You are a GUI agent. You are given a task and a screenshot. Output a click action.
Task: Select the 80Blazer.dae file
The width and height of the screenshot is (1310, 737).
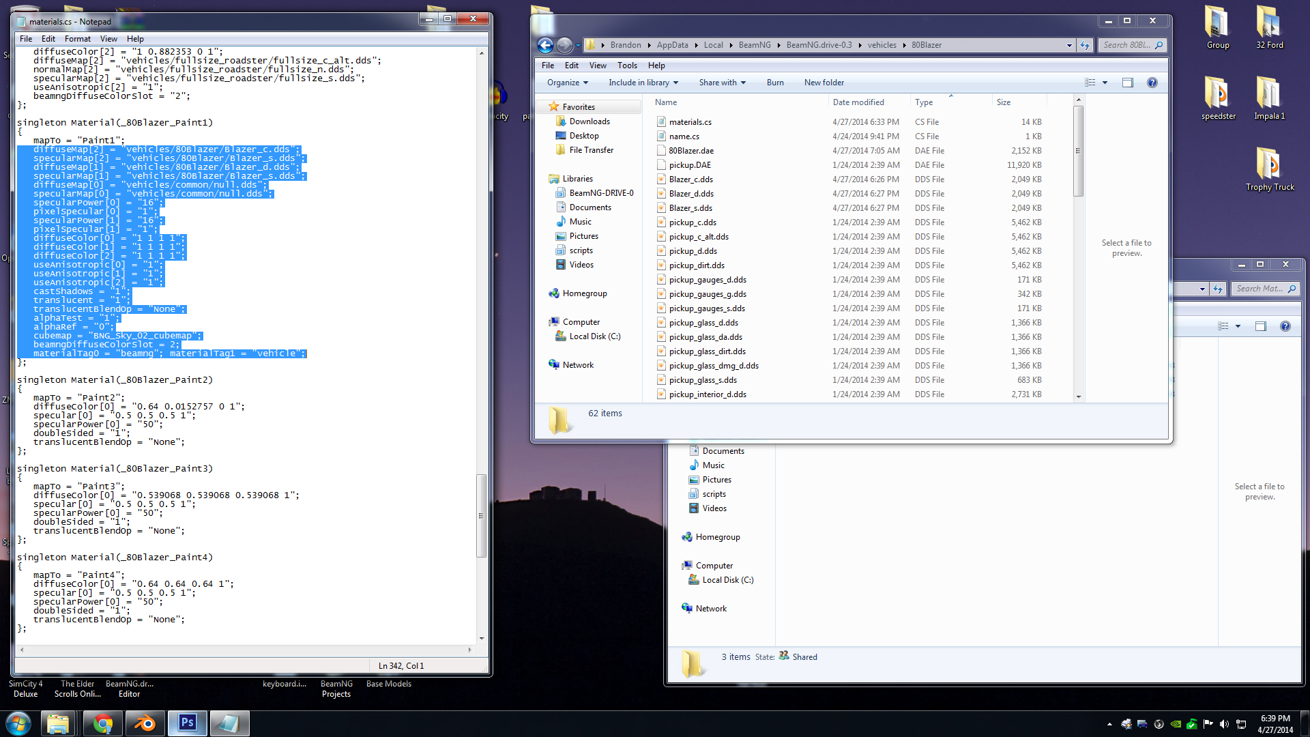(x=691, y=151)
